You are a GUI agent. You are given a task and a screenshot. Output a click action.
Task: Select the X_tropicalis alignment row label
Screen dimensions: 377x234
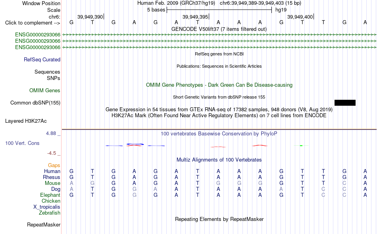click(47, 207)
